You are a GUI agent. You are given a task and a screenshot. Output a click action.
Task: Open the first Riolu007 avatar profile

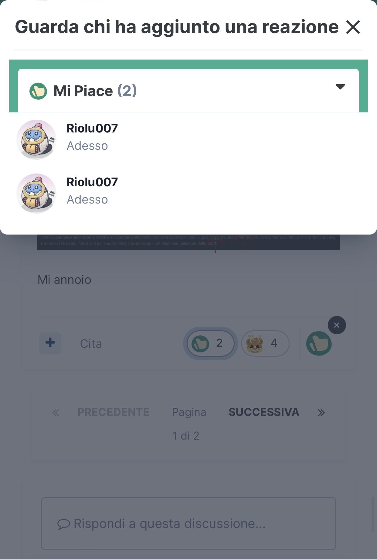click(36, 139)
